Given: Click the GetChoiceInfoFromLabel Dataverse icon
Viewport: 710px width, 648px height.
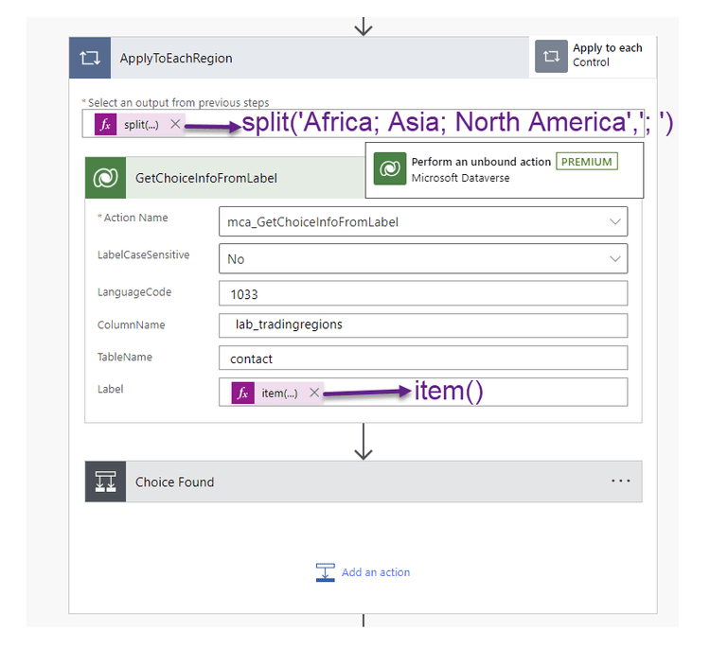Looking at the screenshot, I should (105, 178).
